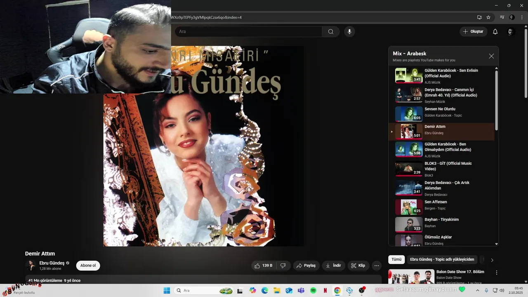Image resolution: width=528 pixels, height=297 pixels.
Task: Like the video with 139 B thumbs up
Action: point(263,266)
